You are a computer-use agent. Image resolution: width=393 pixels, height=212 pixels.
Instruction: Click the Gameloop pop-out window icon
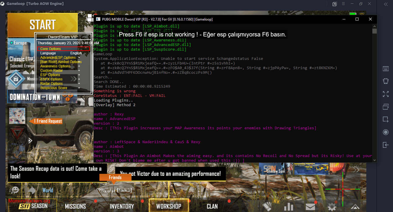click(x=335, y=4)
